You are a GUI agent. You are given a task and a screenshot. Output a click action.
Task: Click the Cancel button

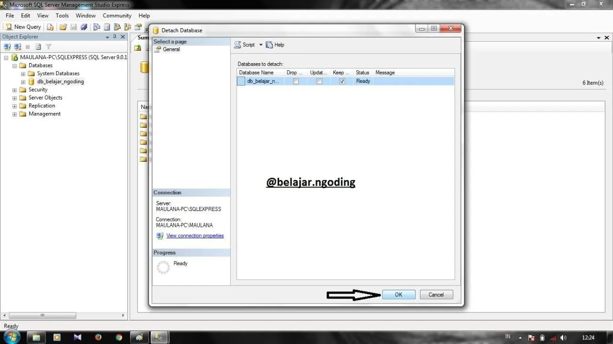[x=436, y=295]
